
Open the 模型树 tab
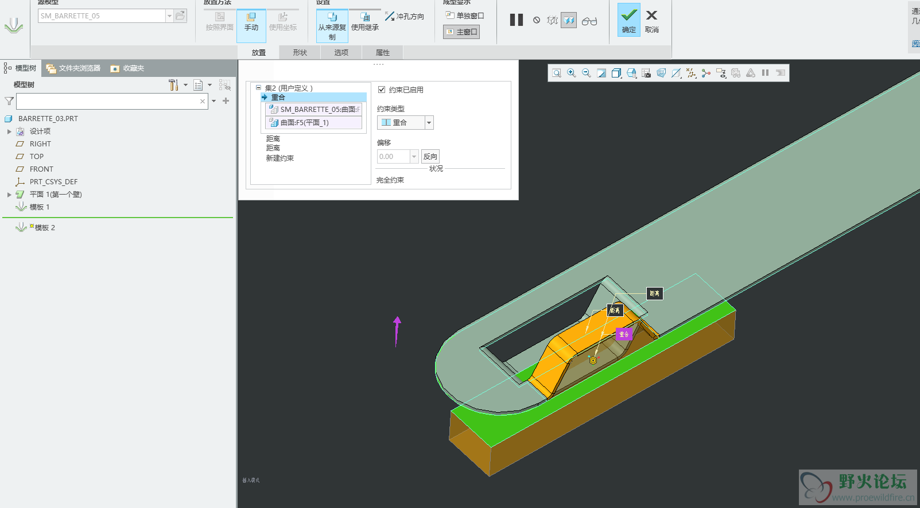pyautogui.click(x=20, y=68)
